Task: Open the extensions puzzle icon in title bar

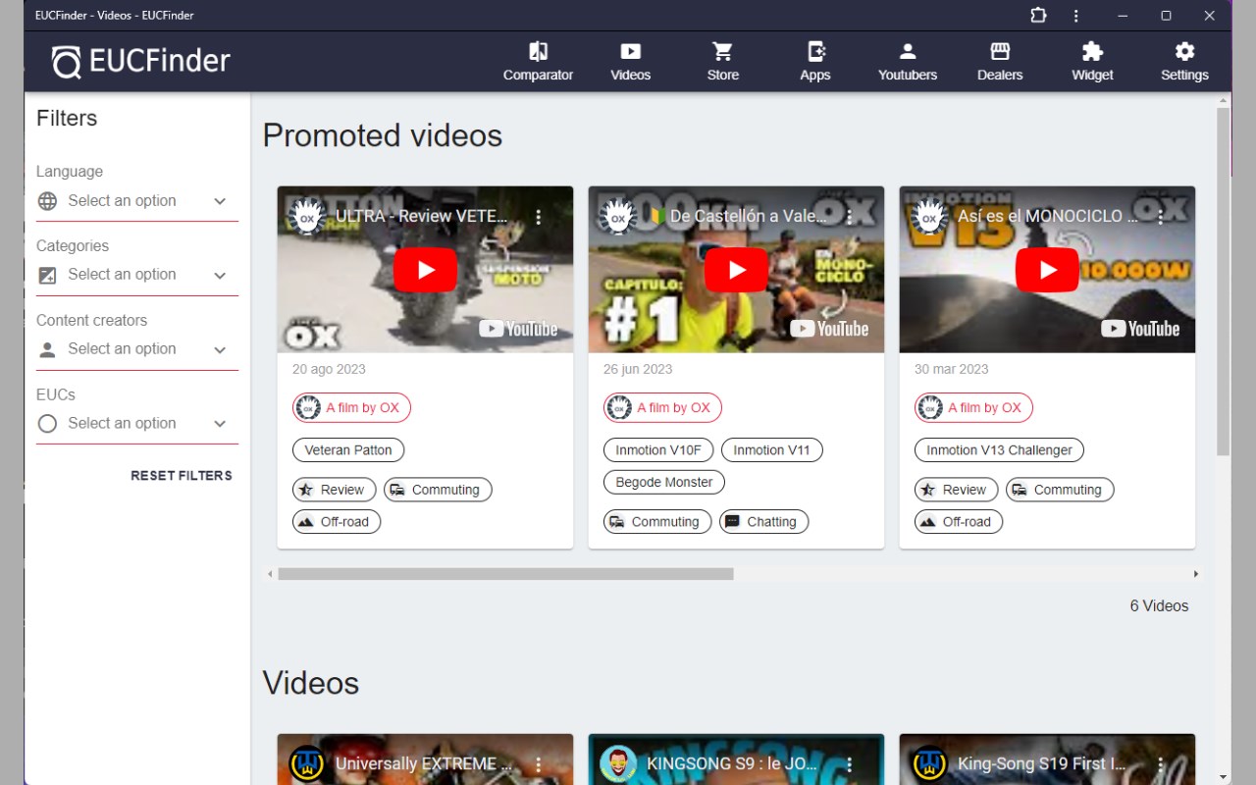Action: pyautogui.click(x=1038, y=16)
